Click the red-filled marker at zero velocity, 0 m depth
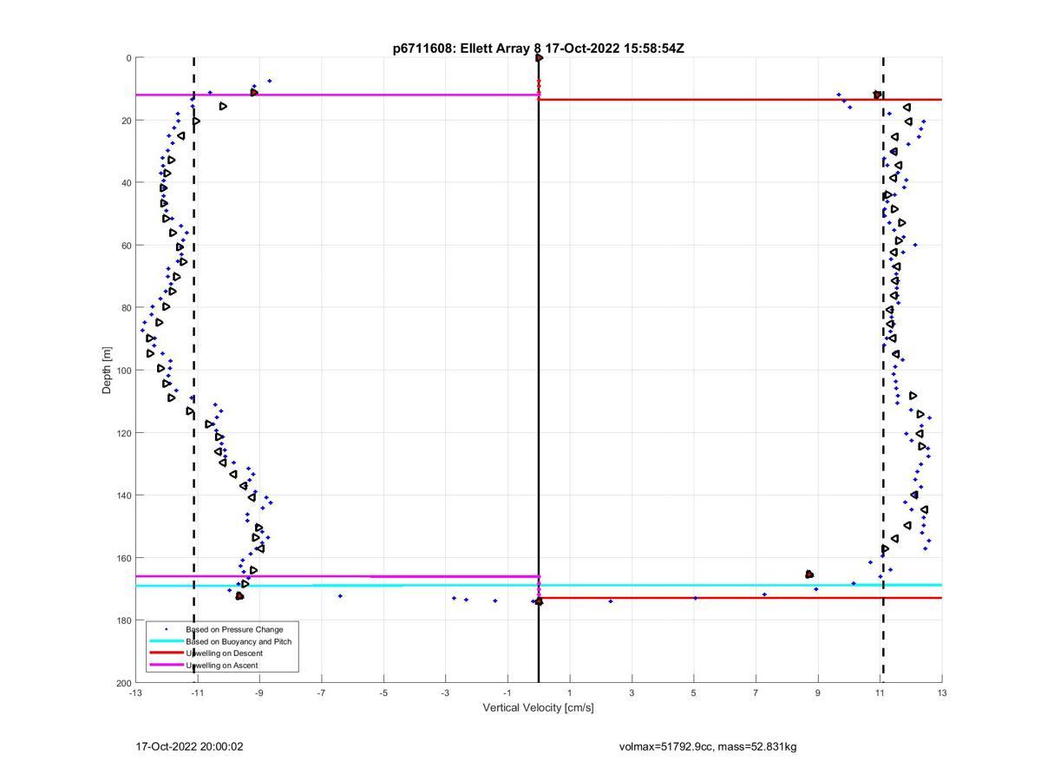1041x768 pixels. pos(539,58)
